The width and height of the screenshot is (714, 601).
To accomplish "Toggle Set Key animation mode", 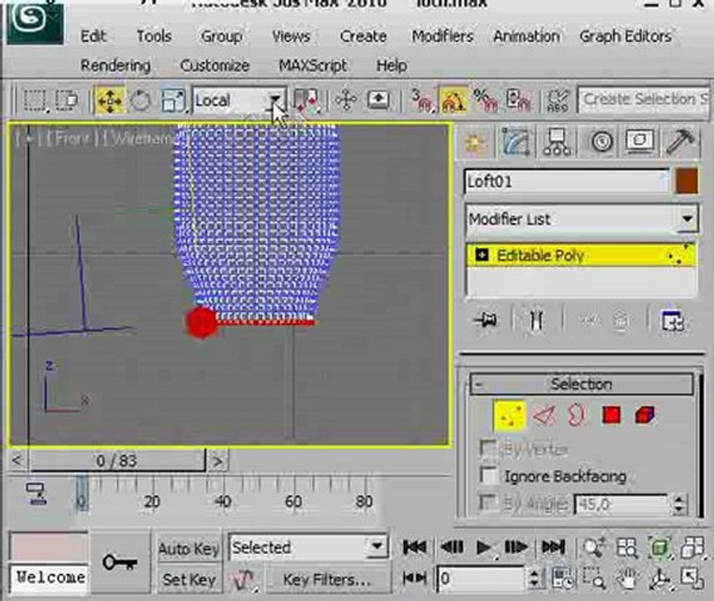I will pos(189,579).
